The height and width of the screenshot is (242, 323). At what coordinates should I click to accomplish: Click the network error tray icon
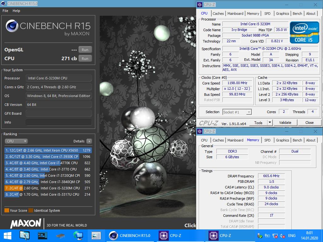point(275,236)
